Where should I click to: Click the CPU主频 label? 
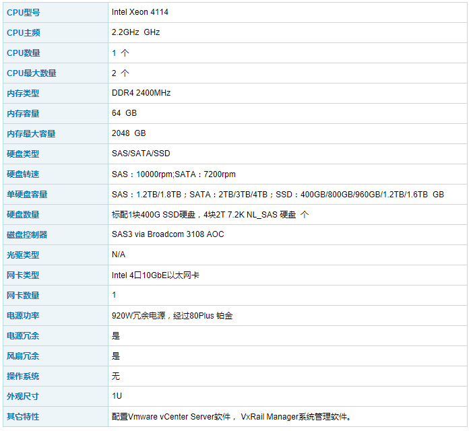tap(24, 32)
